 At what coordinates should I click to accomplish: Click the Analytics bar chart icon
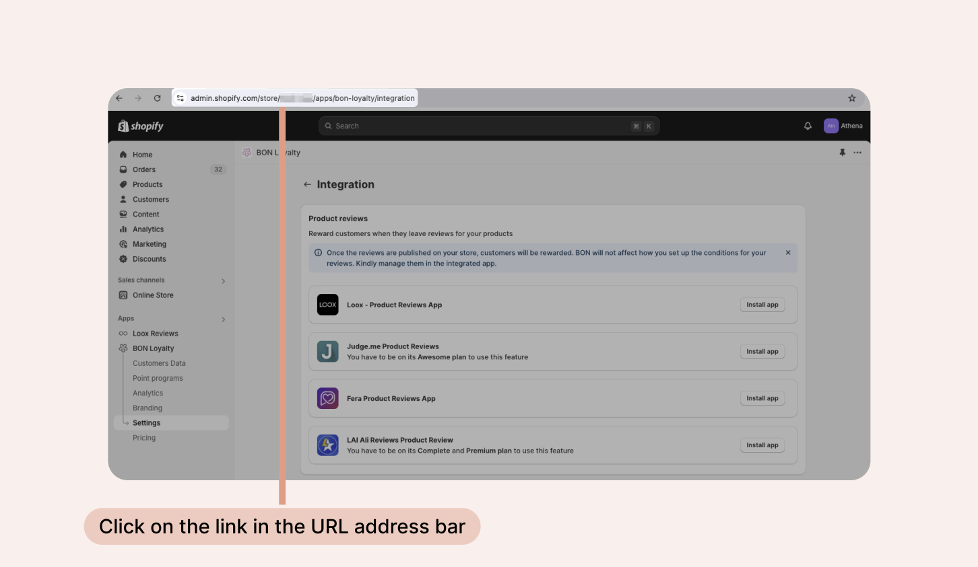(x=123, y=229)
